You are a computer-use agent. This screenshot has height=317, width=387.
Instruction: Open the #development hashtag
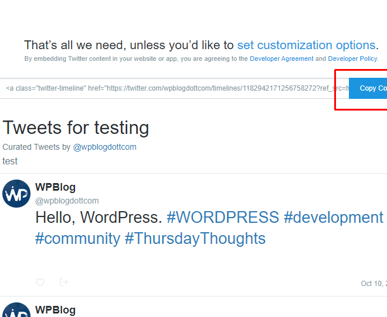tap(334, 218)
